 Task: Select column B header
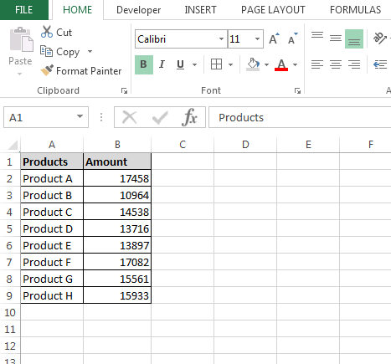pyautogui.click(x=117, y=145)
